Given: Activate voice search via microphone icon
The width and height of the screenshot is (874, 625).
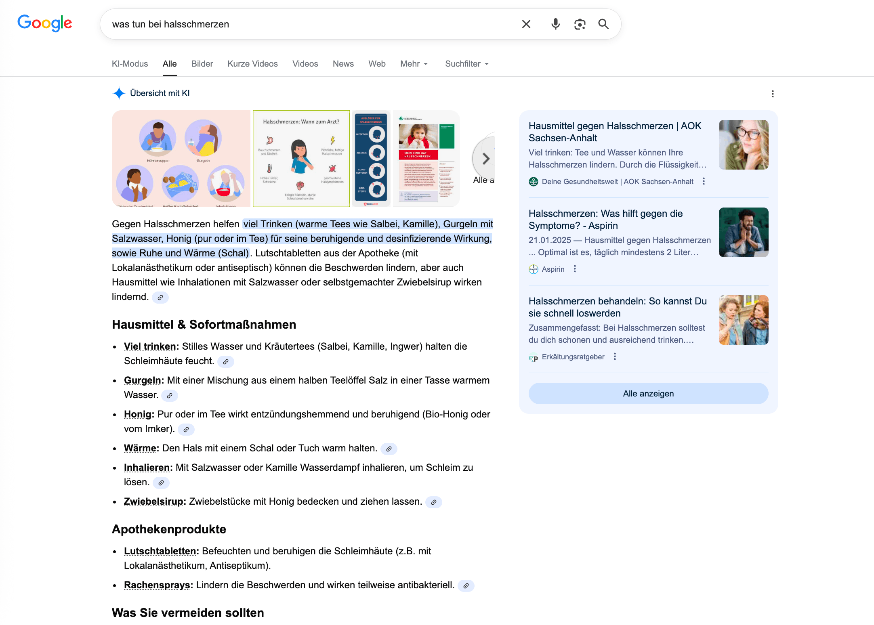Looking at the screenshot, I should [x=555, y=24].
